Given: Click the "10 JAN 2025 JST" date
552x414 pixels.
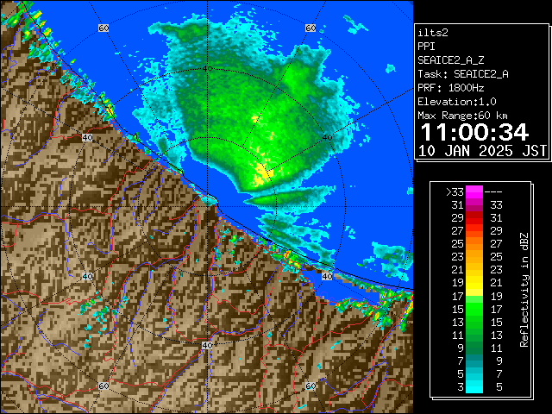Looking at the screenshot, I should point(482,151).
